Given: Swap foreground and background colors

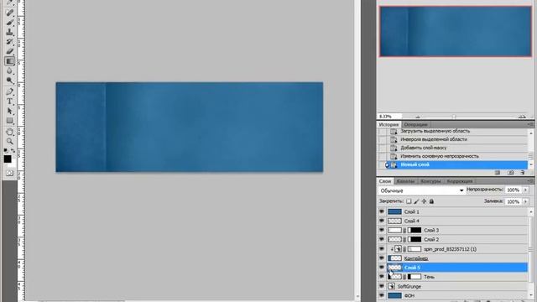Looking at the screenshot, I should tap(13, 150).
